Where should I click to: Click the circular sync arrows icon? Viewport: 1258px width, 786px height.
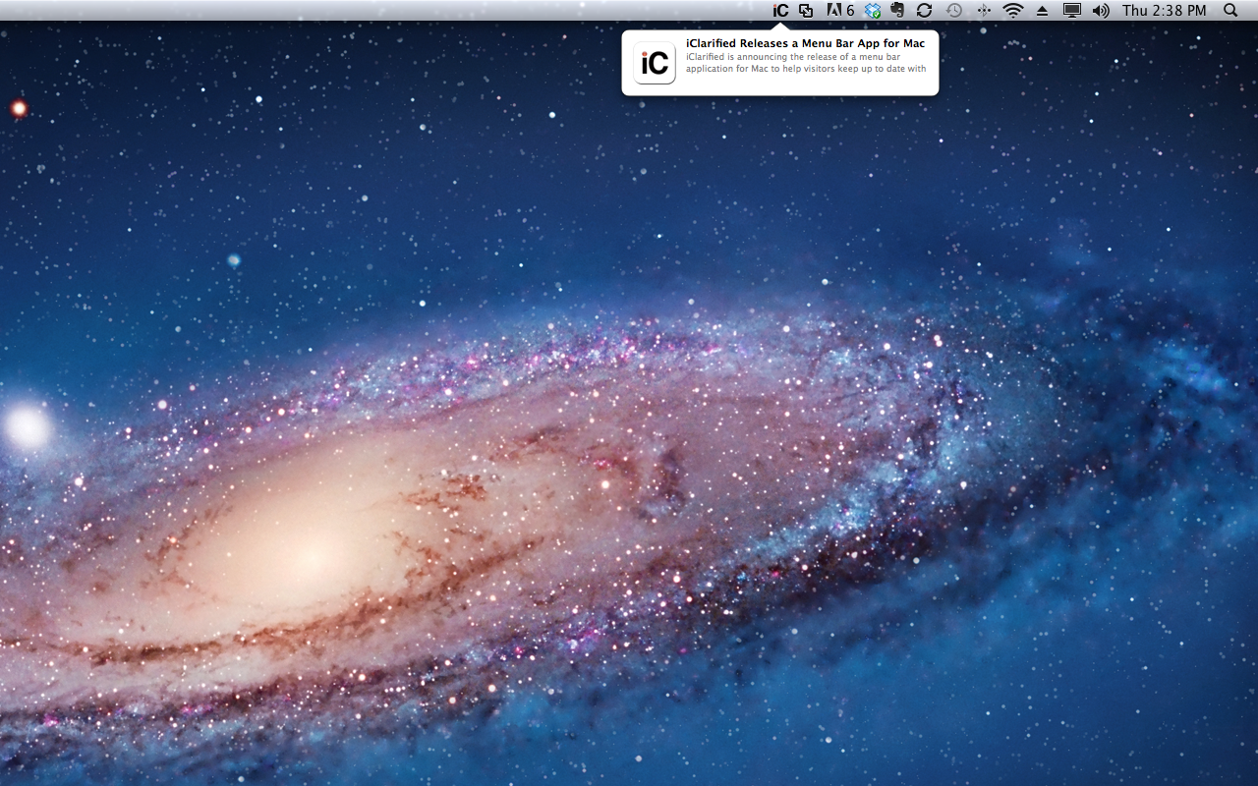click(x=924, y=11)
